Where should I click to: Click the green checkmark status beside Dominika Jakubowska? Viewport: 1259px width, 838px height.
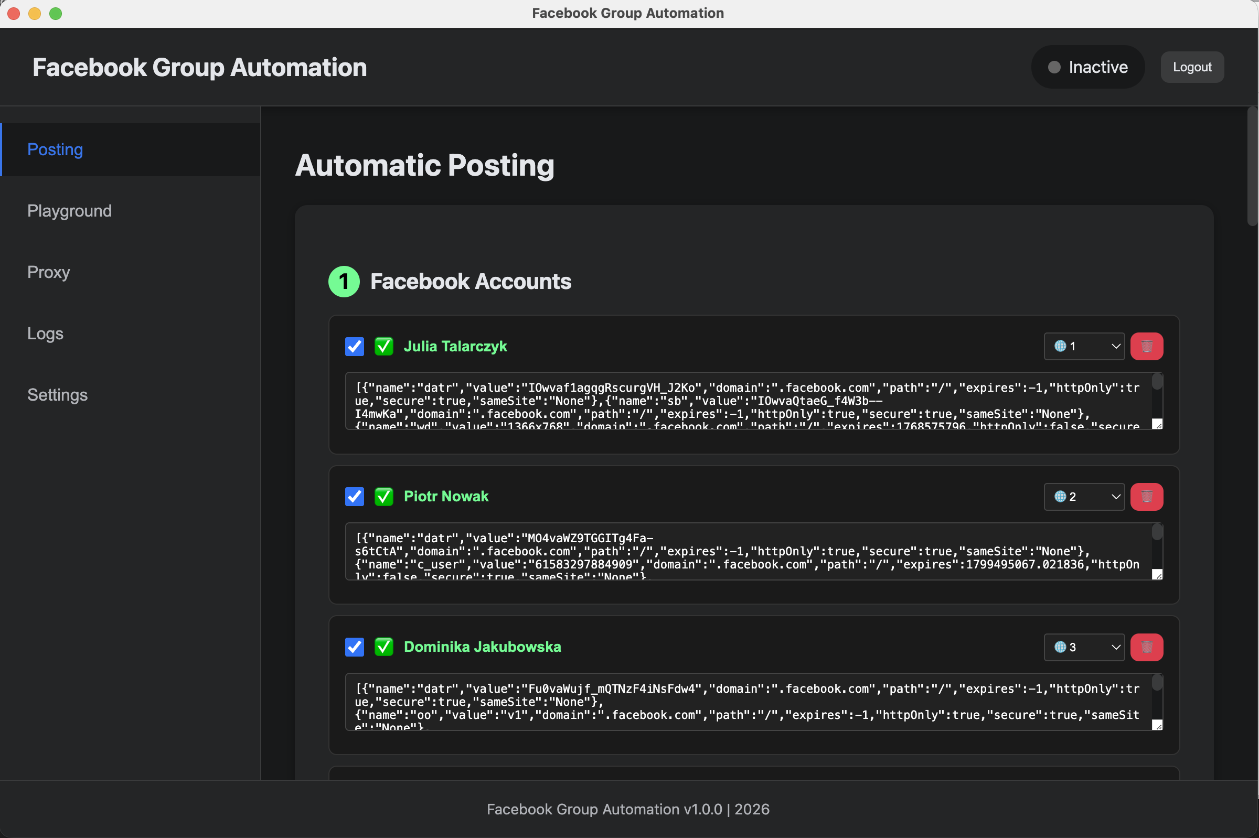click(x=383, y=647)
